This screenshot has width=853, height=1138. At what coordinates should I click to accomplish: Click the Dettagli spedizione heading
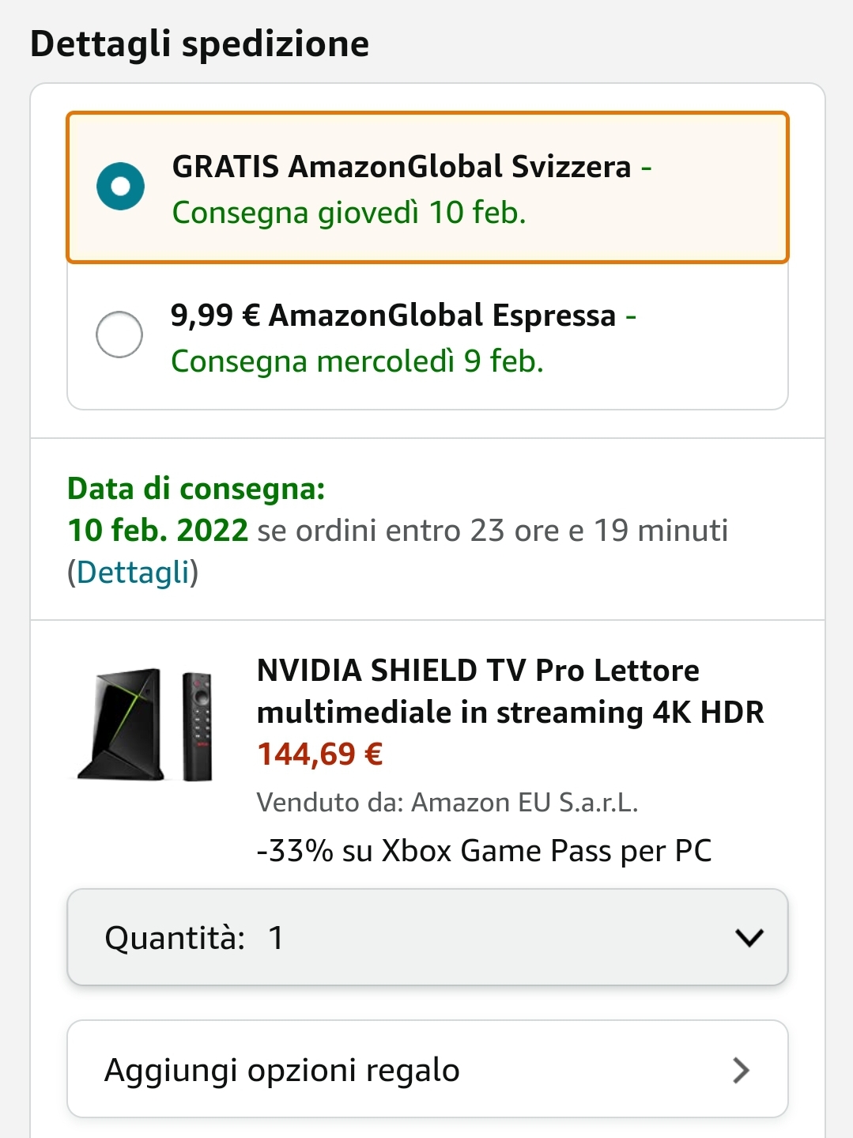[199, 43]
